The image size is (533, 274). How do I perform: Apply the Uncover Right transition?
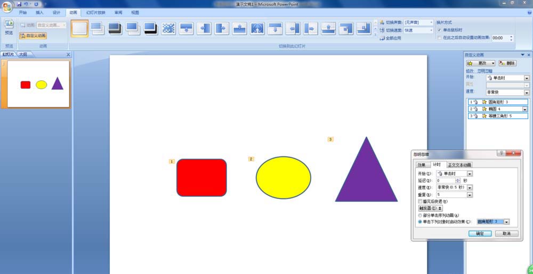pos(310,29)
